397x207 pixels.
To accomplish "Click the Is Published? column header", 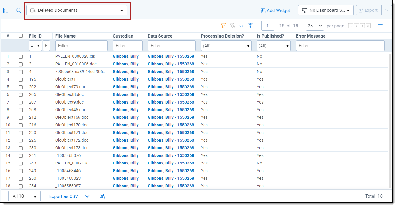I will pyautogui.click(x=270, y=36).
